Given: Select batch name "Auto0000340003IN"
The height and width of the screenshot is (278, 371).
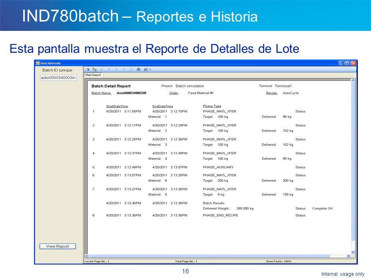Looking at the screenshot, I should pos(131,93).
